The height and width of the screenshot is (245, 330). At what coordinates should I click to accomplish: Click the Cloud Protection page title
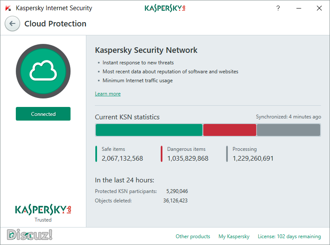[55, 24]
